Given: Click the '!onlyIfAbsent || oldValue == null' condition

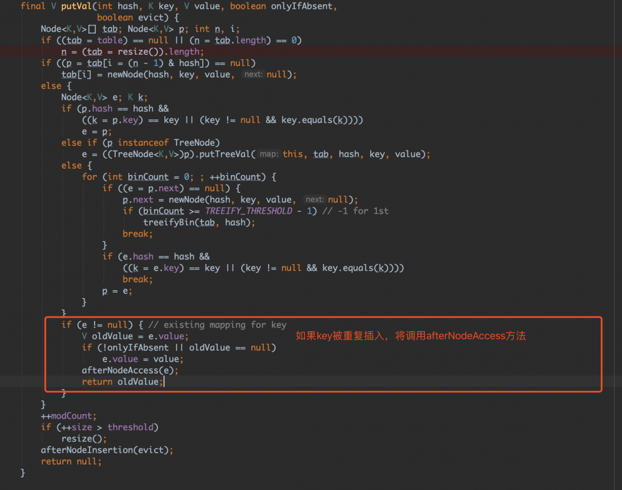Looking at the screenshot, I should click(x=186, y=348).
